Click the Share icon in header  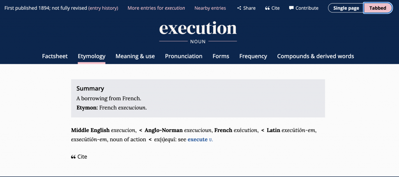pyautogui.click(x=239, y=8)
